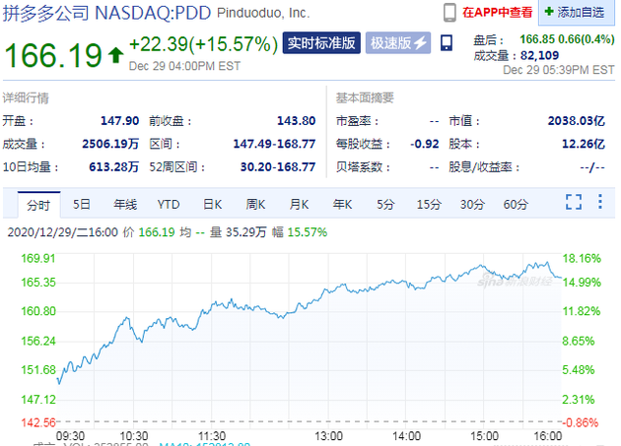This screenshot has height=446, width=621.
Task: Click the 开盘 value 147.90
Action: [x=119, y=120]
